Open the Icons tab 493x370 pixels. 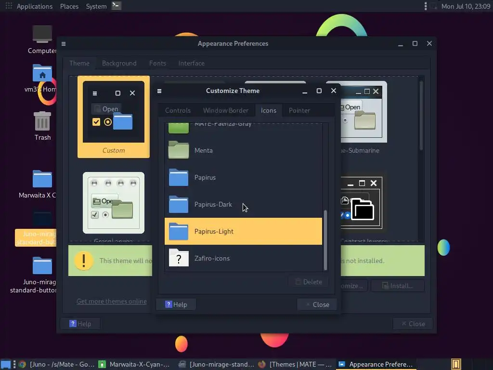pos(269,110)
